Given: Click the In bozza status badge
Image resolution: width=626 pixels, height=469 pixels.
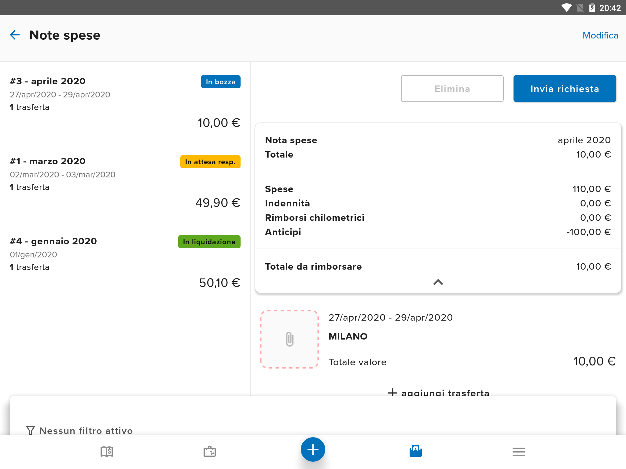Looking at the screenshot, I should pyautogui.click(x=221, y=82).
